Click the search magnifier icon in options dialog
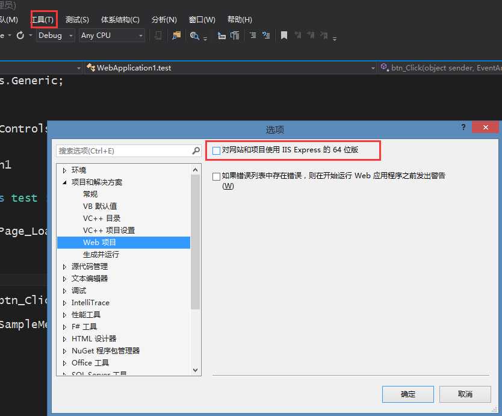The width and height of the screenshot is (502, 416). (196, 151)
